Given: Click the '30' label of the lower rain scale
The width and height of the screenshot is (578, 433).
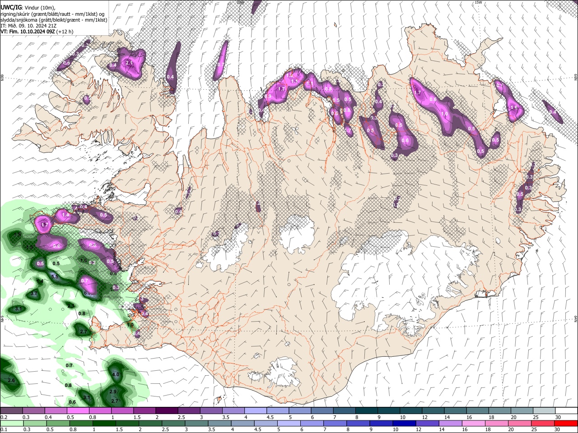Looking at the screenshot, I should click(558, 429).
